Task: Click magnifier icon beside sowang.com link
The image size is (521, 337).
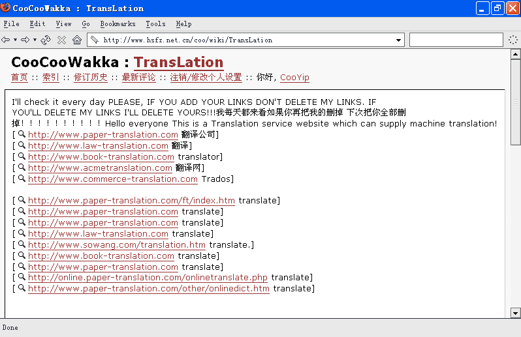Action: coord(22,244)
